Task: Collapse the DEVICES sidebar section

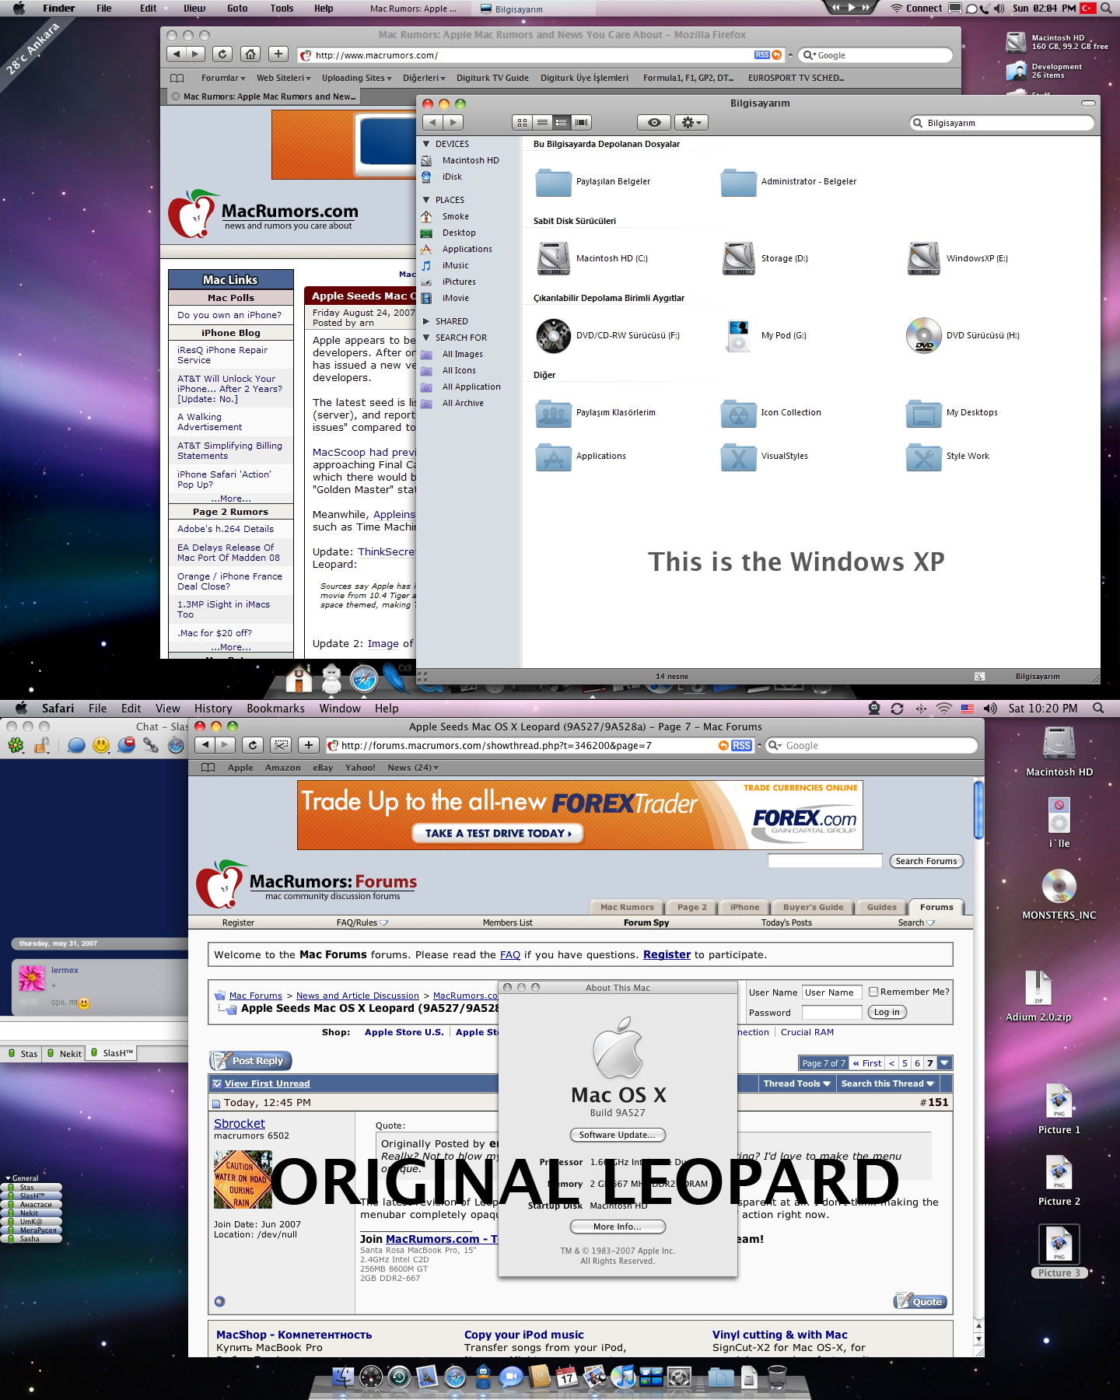Action: [426, 144]
